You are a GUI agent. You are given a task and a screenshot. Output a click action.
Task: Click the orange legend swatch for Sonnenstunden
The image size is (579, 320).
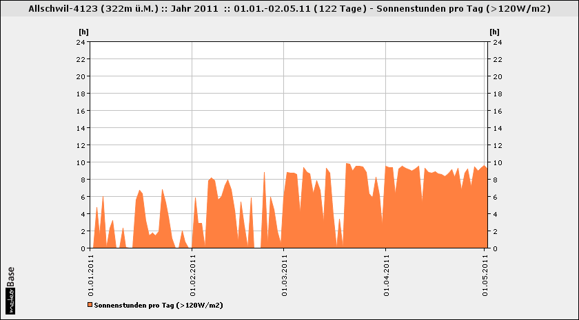pos(90,305)
